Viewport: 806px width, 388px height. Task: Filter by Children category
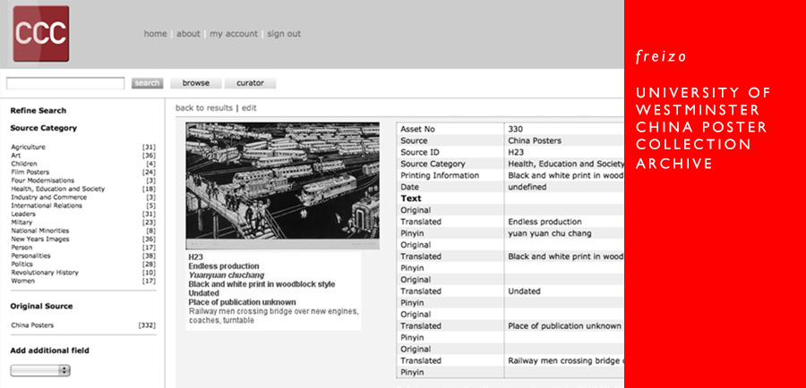(x=23, y=164)
